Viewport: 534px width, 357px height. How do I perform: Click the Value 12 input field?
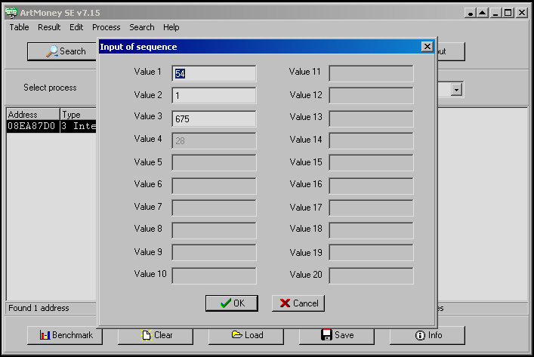371,96
